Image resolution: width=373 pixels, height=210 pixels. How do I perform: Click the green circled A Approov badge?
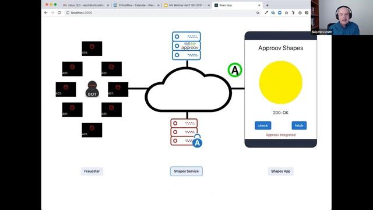[235, 70]
